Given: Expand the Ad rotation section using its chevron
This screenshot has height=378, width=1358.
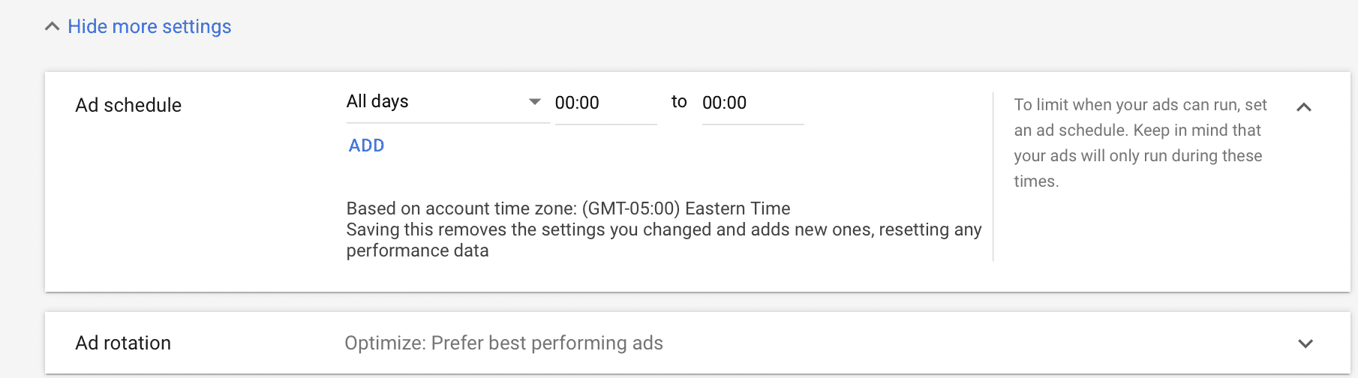Looking at the screenshot, I should tap(1305, 343).
